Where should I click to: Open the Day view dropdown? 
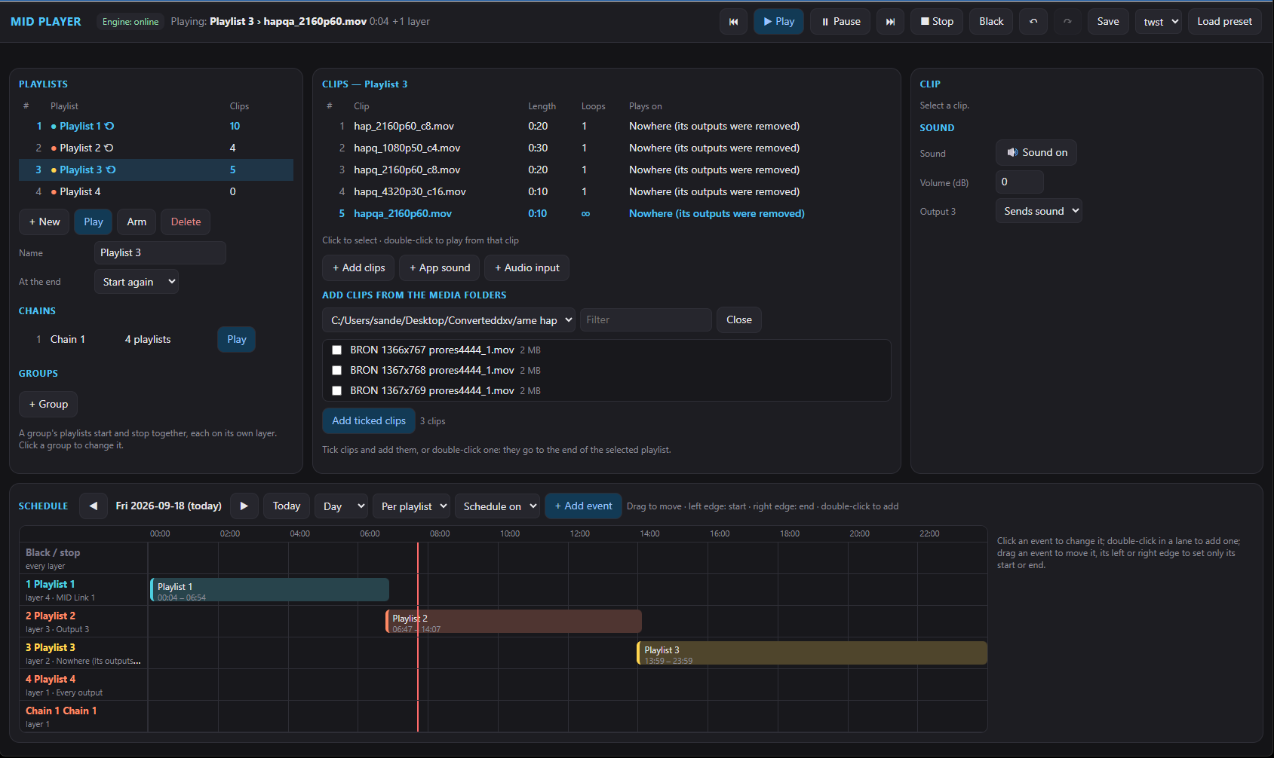pos(342,506)
